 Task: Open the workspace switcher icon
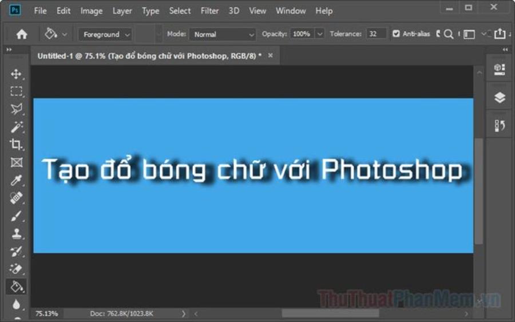click(x=469, y=34)
